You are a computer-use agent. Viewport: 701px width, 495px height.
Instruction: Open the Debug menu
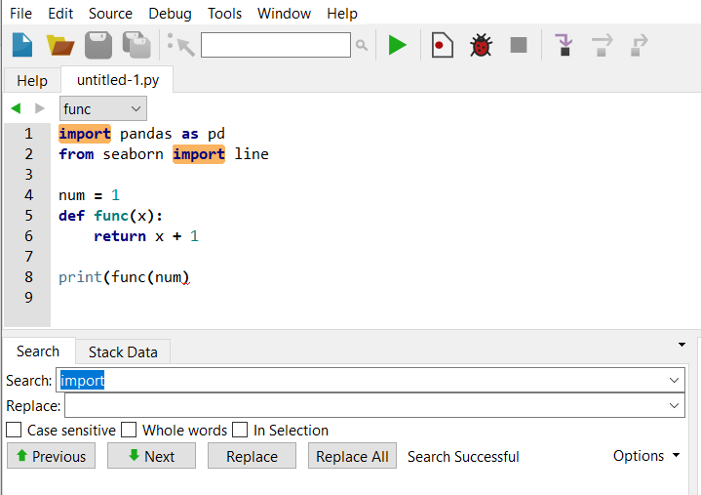(x=170, y=14)
